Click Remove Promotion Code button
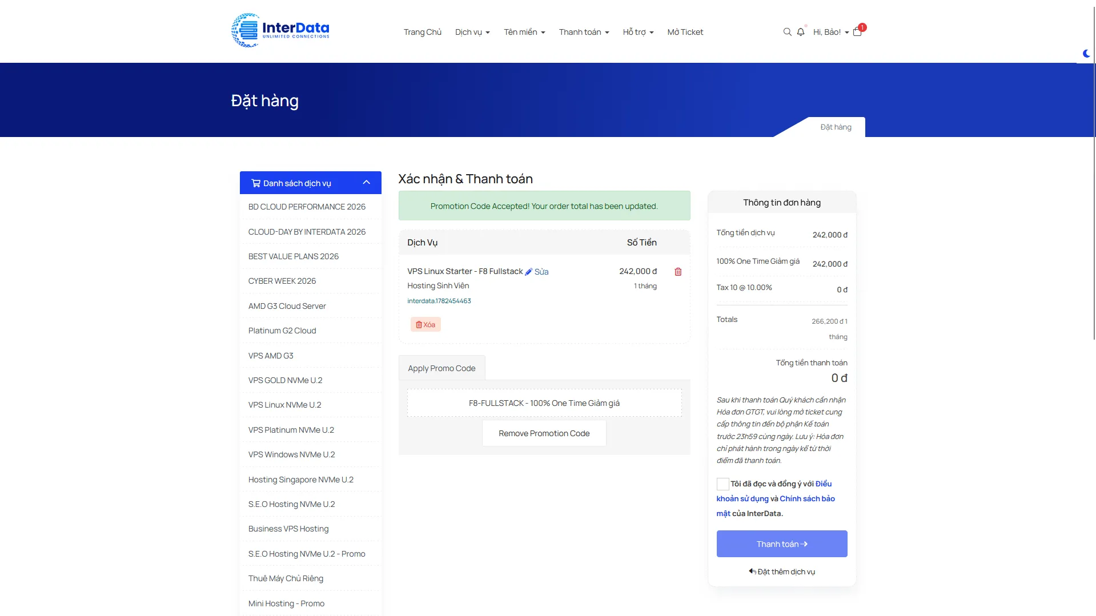The height and width of the screenshot is (616, 1096). pyautogui.click(x=544, y=433)
